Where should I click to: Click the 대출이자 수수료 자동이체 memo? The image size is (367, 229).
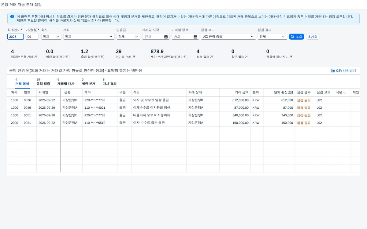(152, 115)
